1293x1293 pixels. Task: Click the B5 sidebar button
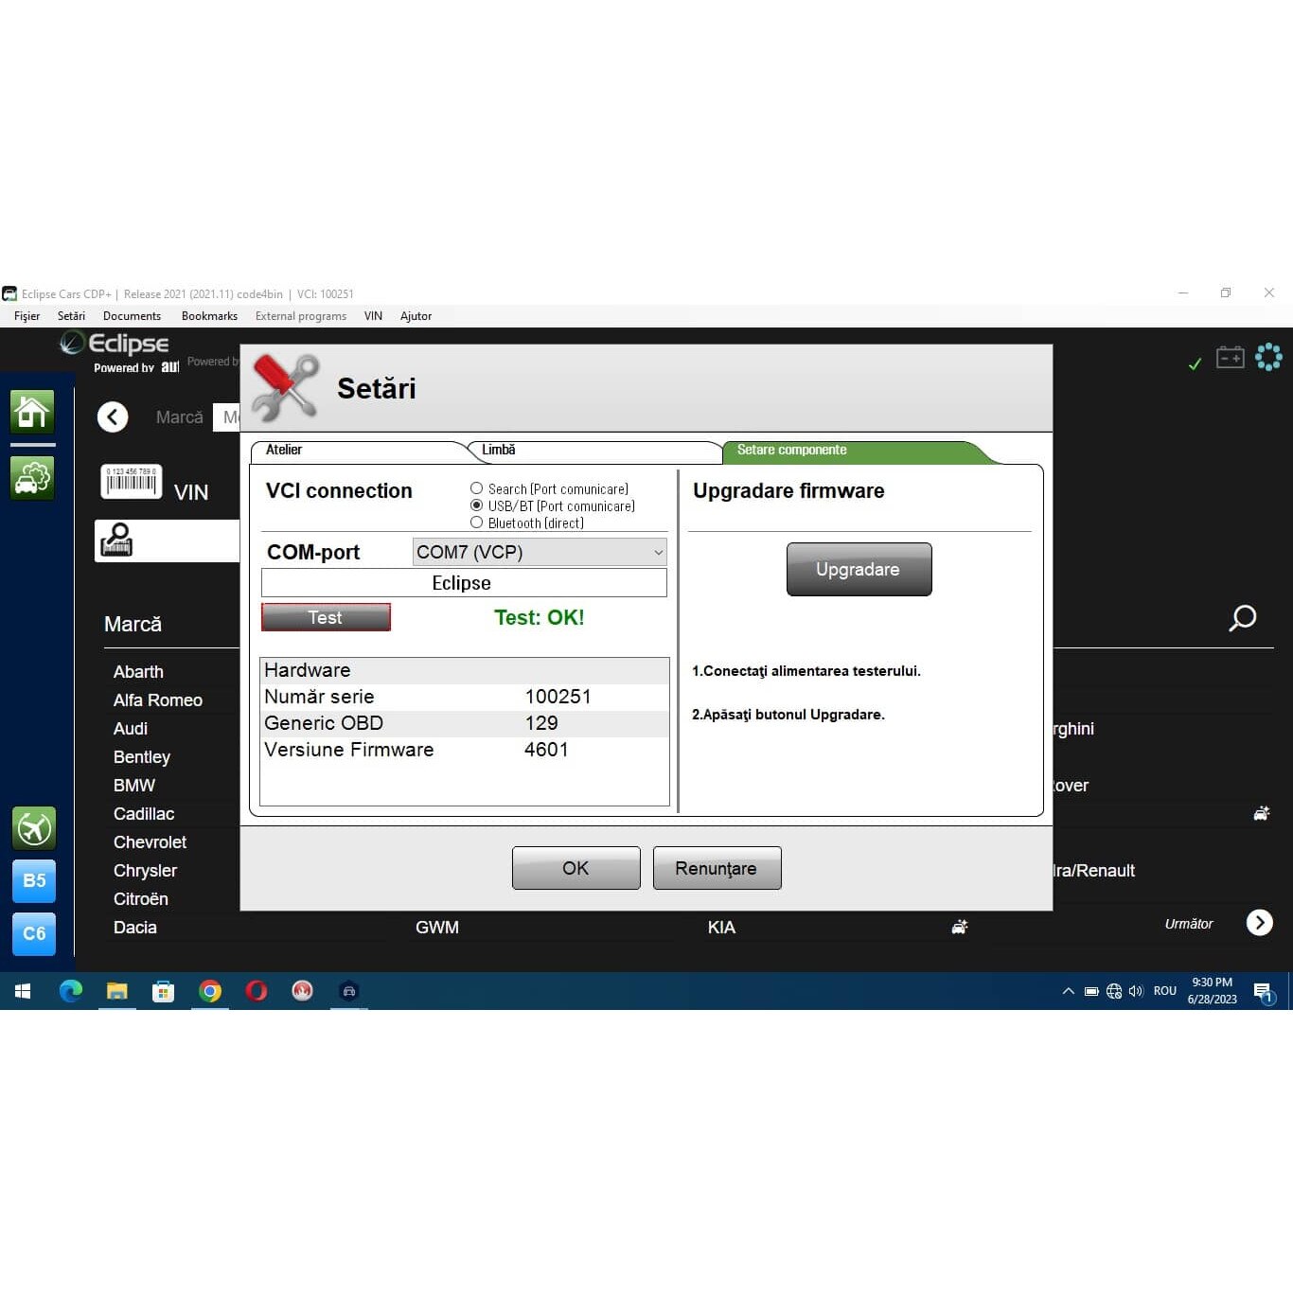[x=34, y=880]
